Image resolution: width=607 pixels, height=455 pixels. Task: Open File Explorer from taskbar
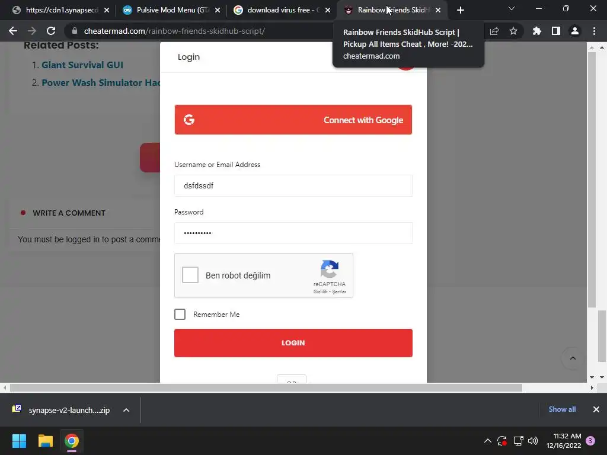pyautogui.click(x=45, y=441)
